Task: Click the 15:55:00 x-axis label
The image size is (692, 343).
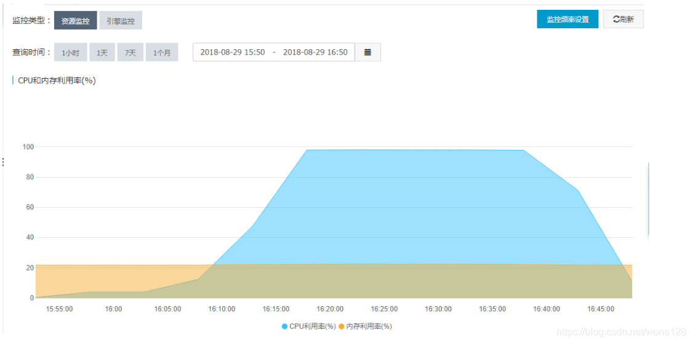Action: click(60, 309)
